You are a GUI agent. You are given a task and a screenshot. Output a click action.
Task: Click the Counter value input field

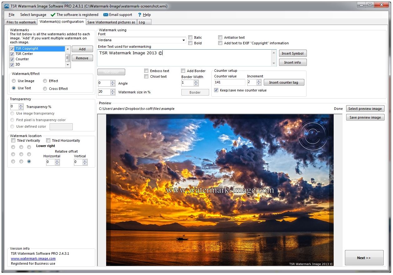(x=229, y=82)
